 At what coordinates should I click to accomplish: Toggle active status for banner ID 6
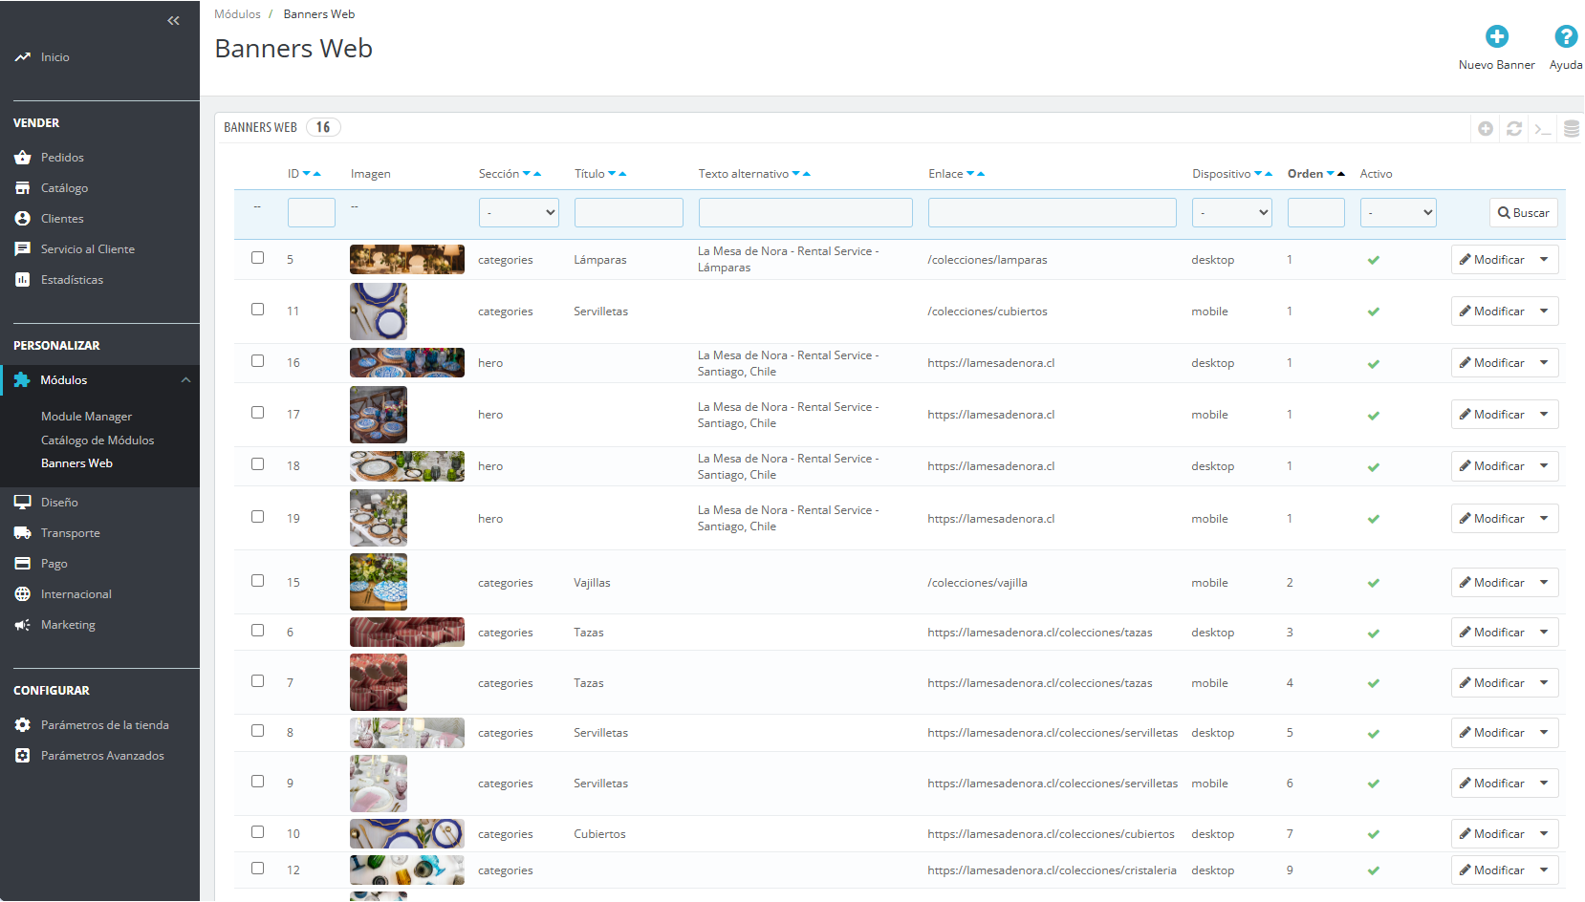coord(1374,634)
